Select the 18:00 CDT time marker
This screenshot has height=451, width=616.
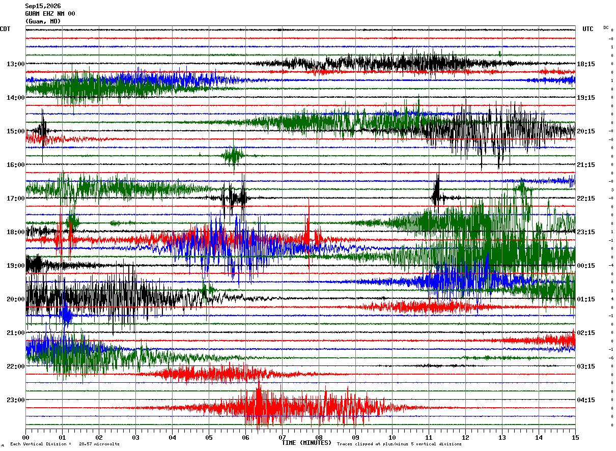coord(16,232)
